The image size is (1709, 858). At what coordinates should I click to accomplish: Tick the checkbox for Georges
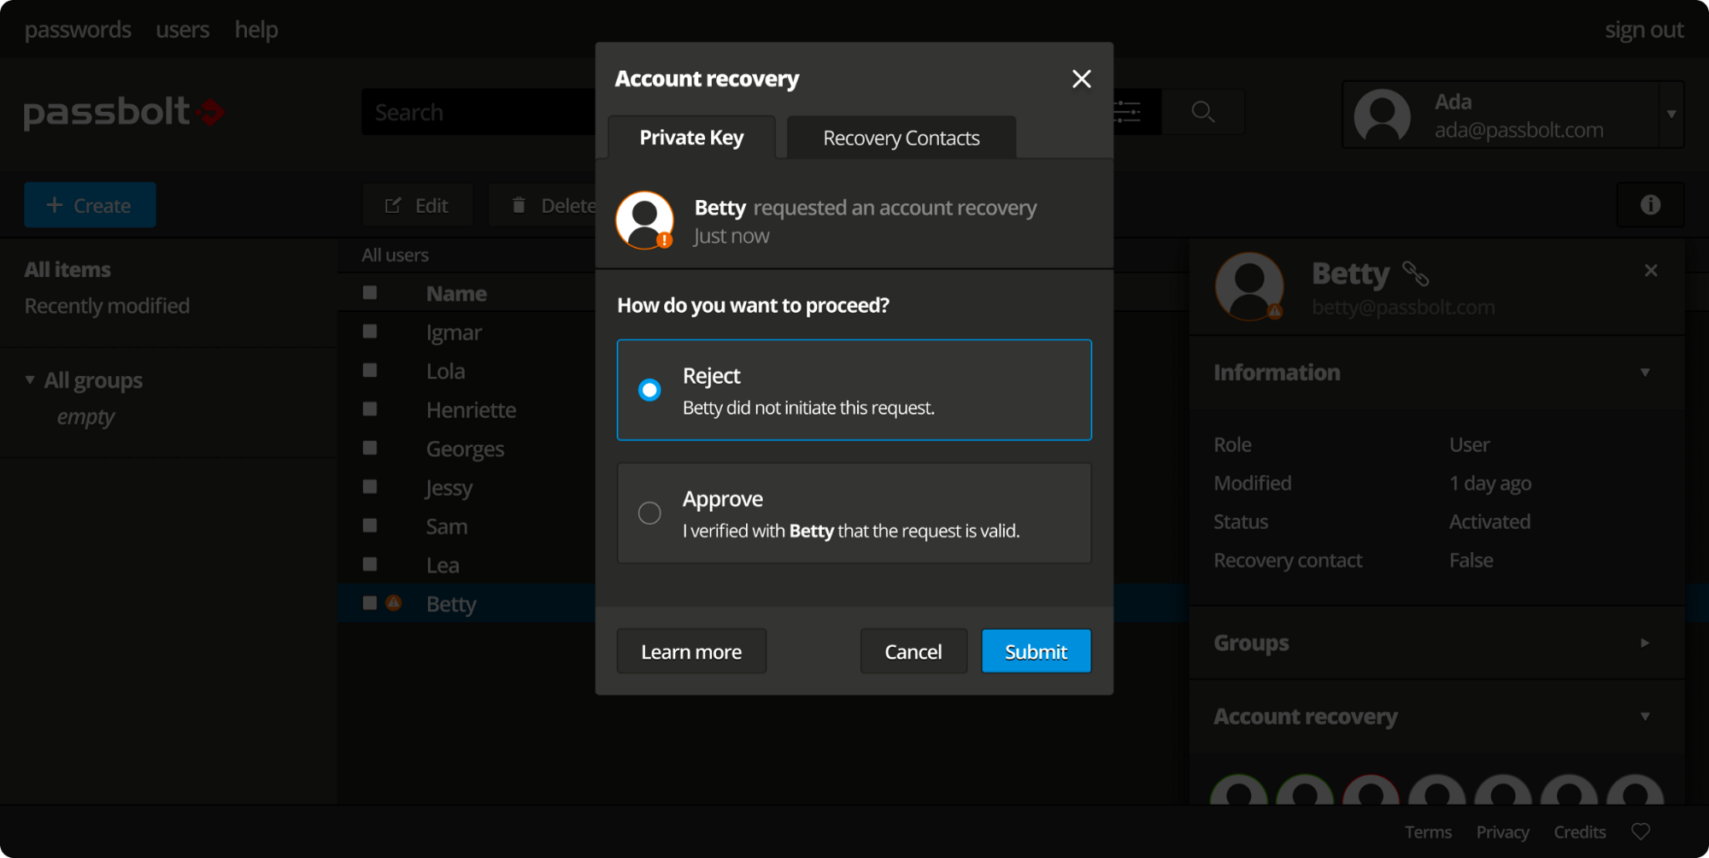click(x=370, y=448)
